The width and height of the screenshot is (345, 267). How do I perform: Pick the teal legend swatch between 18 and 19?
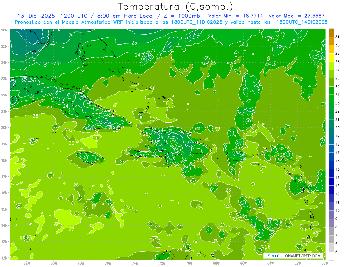pos(331,140)
